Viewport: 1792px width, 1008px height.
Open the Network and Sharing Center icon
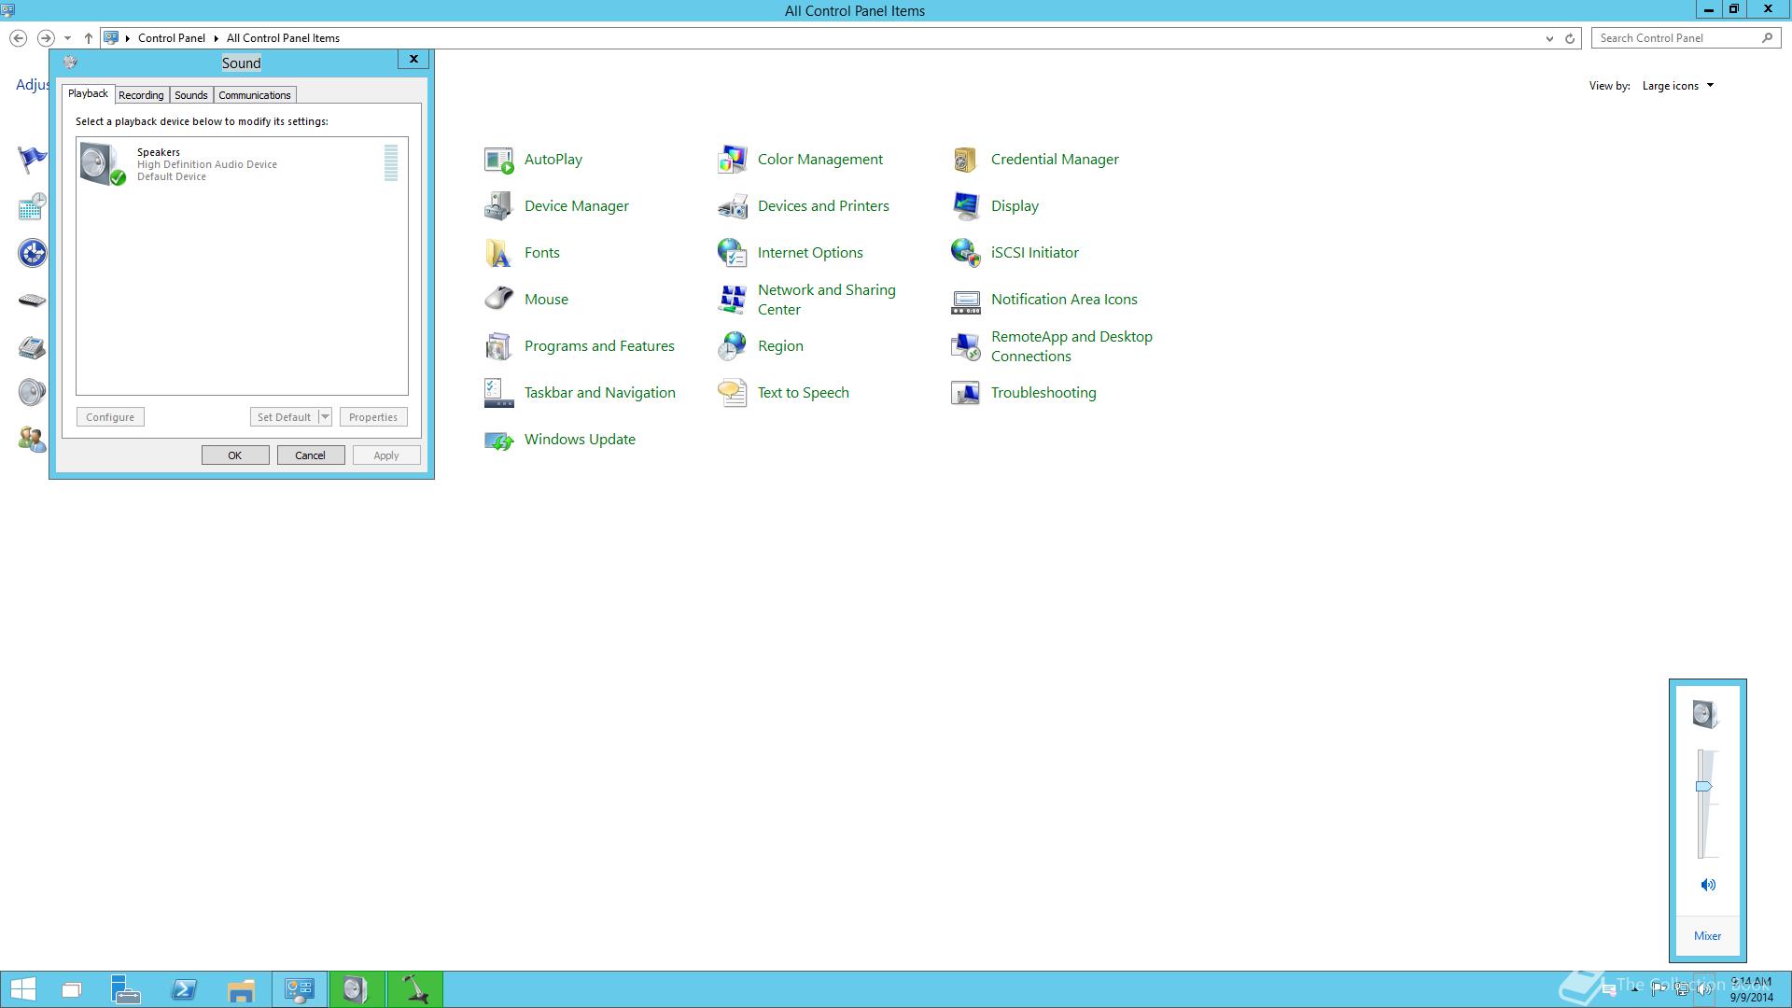(x=733, y=300)
